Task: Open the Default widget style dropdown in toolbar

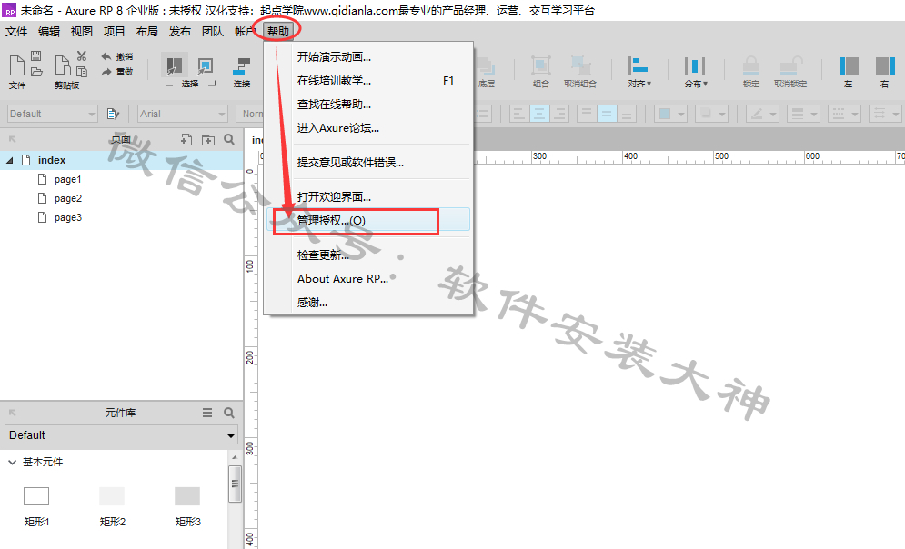Action: (53, 114)
